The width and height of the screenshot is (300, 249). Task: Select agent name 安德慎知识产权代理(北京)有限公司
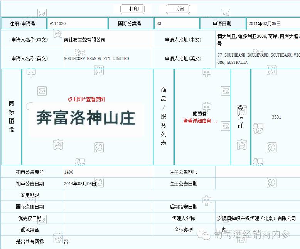point(256,218)
